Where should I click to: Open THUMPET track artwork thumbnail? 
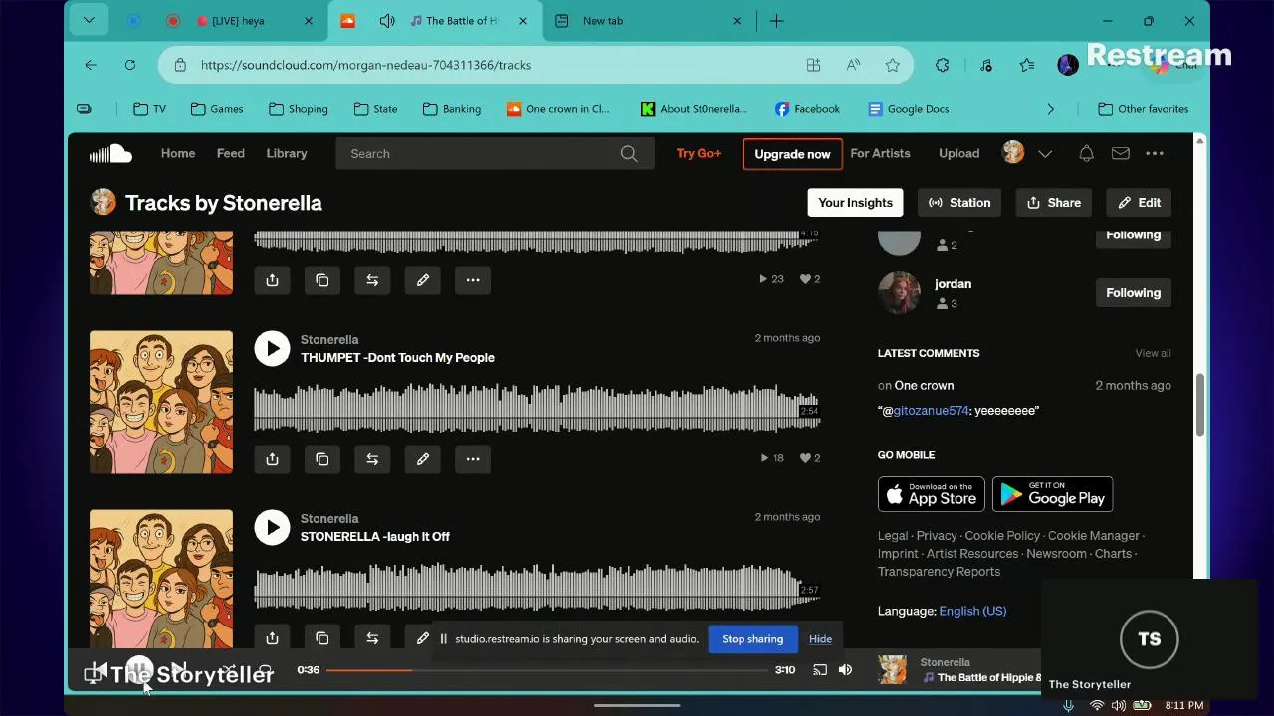point(161,402)
